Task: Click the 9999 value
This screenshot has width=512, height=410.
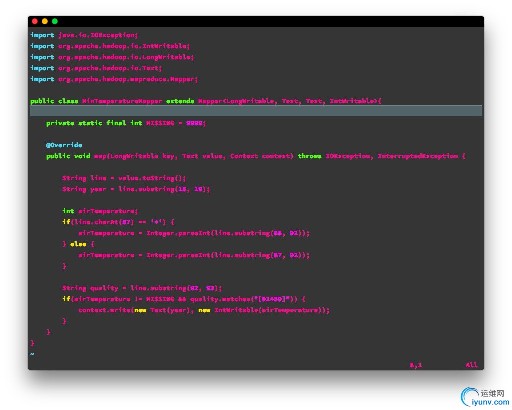Action: (x=194, y=123)
